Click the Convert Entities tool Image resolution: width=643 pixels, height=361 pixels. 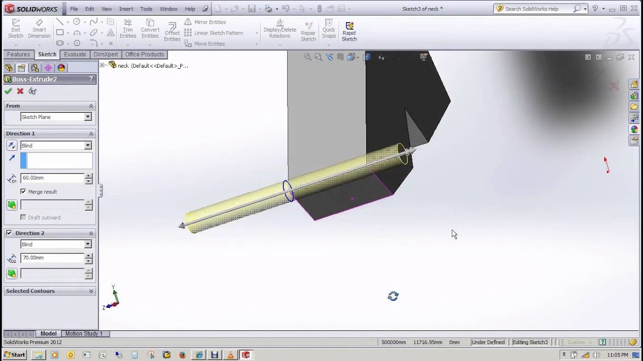pyautogui.click(x=150, y=29)
